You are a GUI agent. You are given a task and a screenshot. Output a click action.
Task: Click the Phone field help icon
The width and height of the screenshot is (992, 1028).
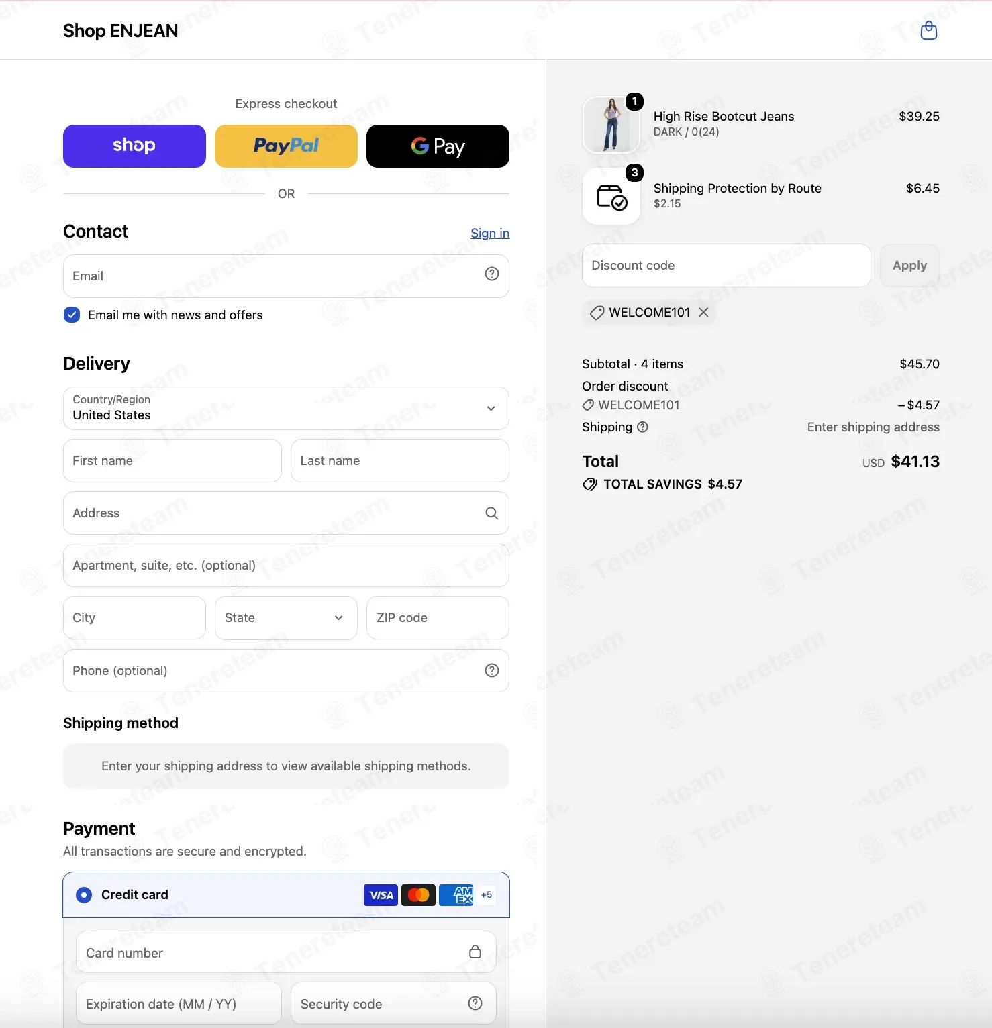492,670
